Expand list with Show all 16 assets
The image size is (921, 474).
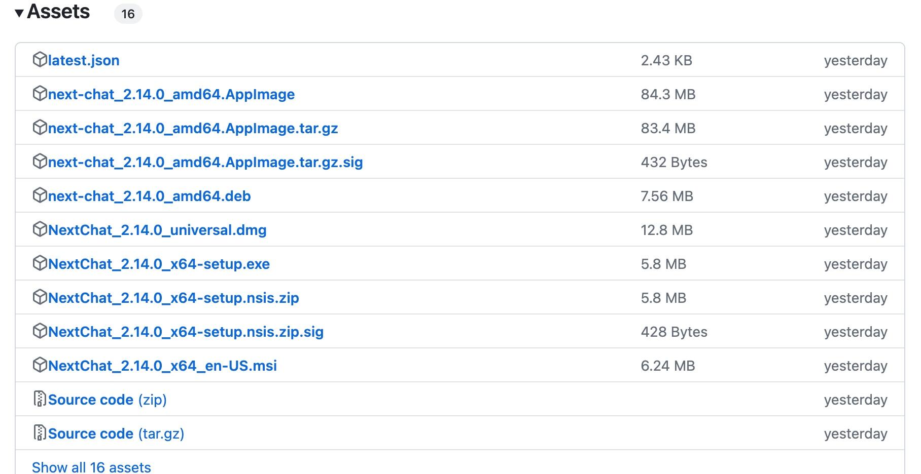pos(91,467)
